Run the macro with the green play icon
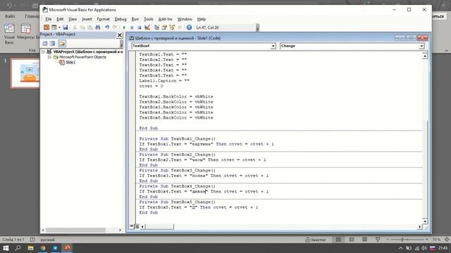The height and width of the screenshot is (253, 451). 124,27
